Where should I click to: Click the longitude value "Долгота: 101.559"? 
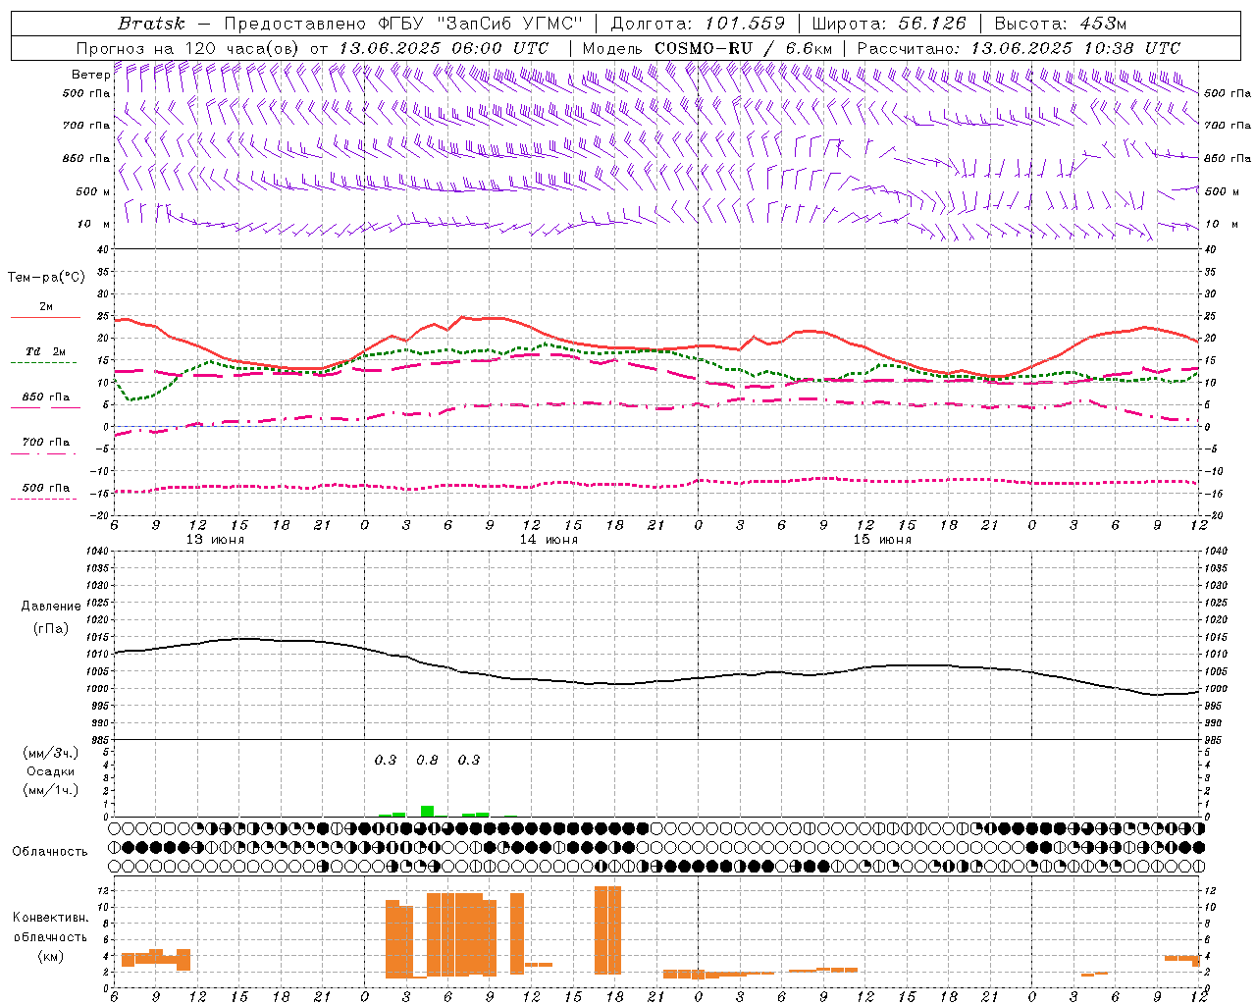tap(698, 24)
